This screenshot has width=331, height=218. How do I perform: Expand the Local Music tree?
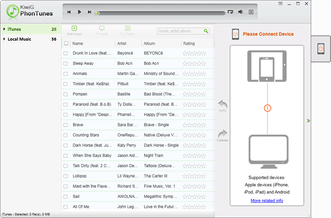point(4,39)
